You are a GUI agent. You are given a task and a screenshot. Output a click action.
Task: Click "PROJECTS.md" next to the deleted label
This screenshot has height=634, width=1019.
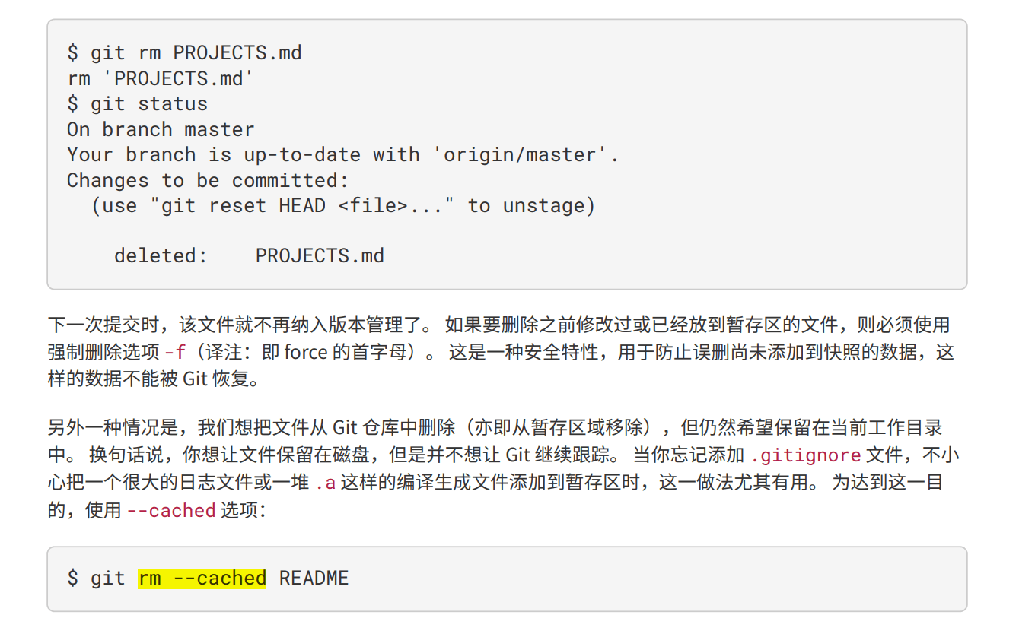[x=320, y=256]
